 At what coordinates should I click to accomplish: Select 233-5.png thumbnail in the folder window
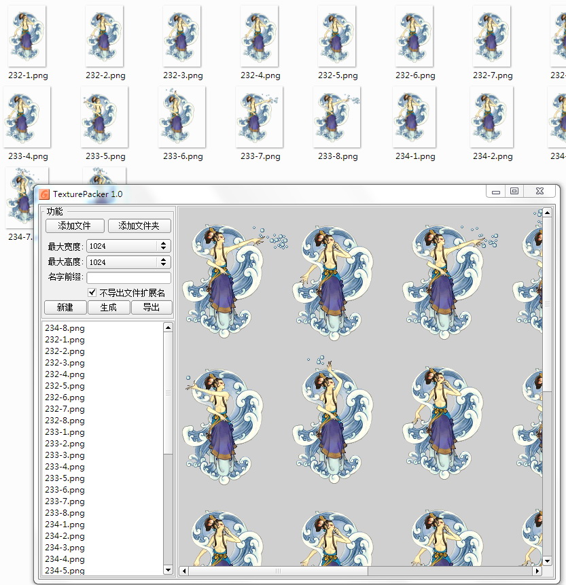[105, 117]
